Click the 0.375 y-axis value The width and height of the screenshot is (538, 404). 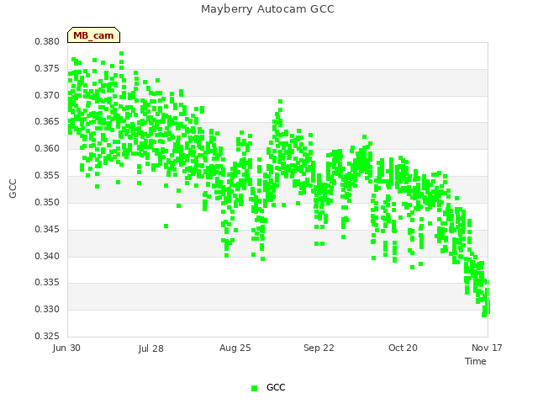[x=47, y=69]
